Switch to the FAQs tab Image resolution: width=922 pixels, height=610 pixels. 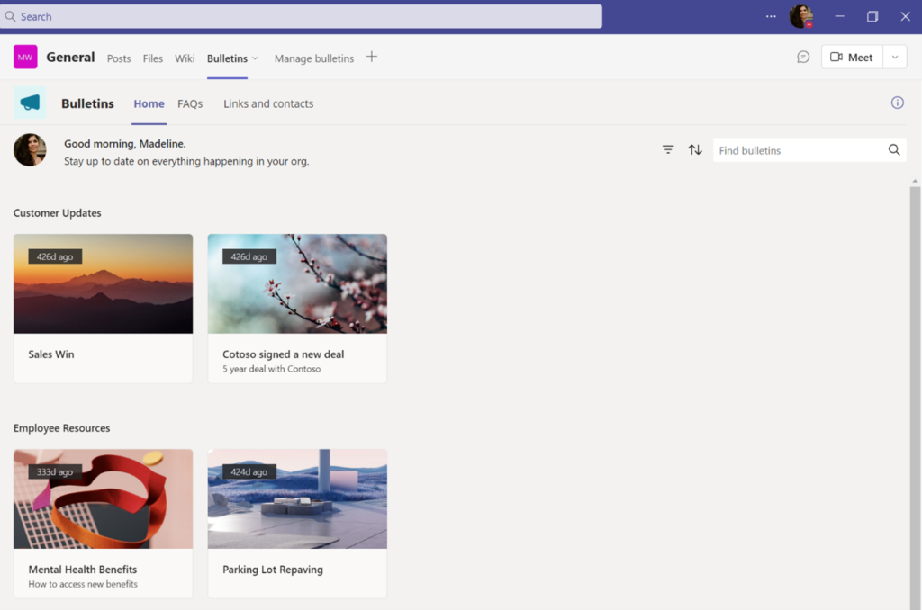[190, 104]
